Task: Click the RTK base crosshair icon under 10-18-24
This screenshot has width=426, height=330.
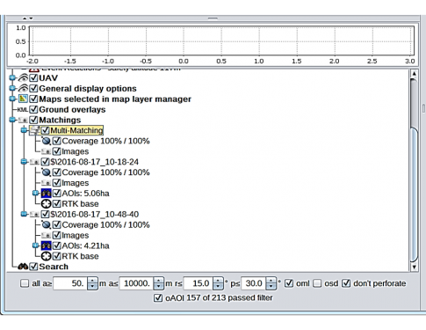Action: click(46, 204)
